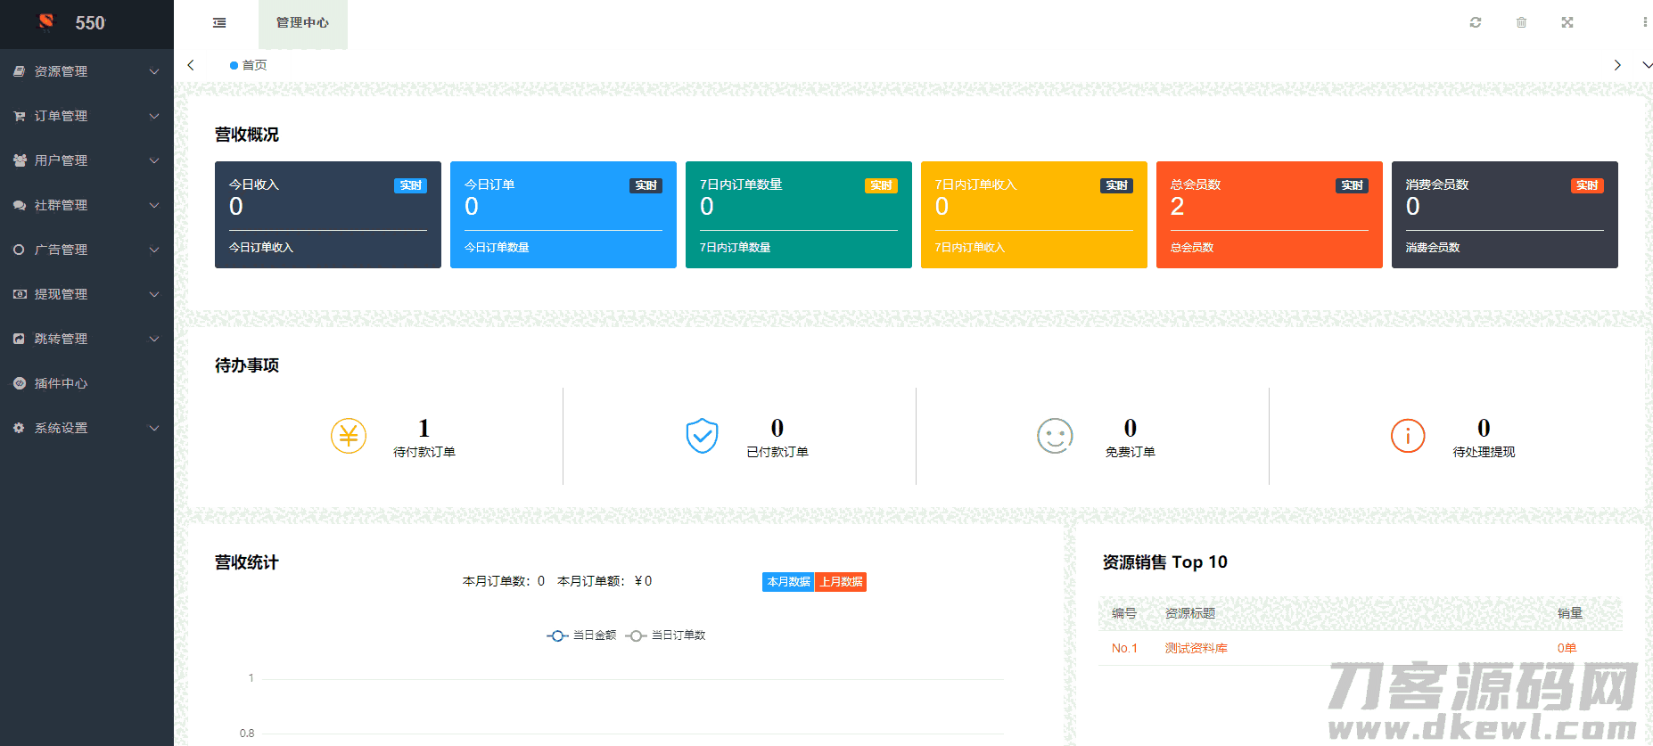Click the sidebar collapse menu icon
Image resolution: width=1653 pixels, height=746 pixels.
(219, 22)
